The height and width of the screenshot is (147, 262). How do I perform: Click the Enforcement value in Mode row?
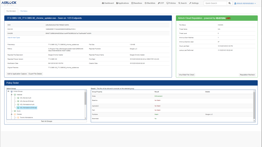pyautogui.click(x=158, y=96)
